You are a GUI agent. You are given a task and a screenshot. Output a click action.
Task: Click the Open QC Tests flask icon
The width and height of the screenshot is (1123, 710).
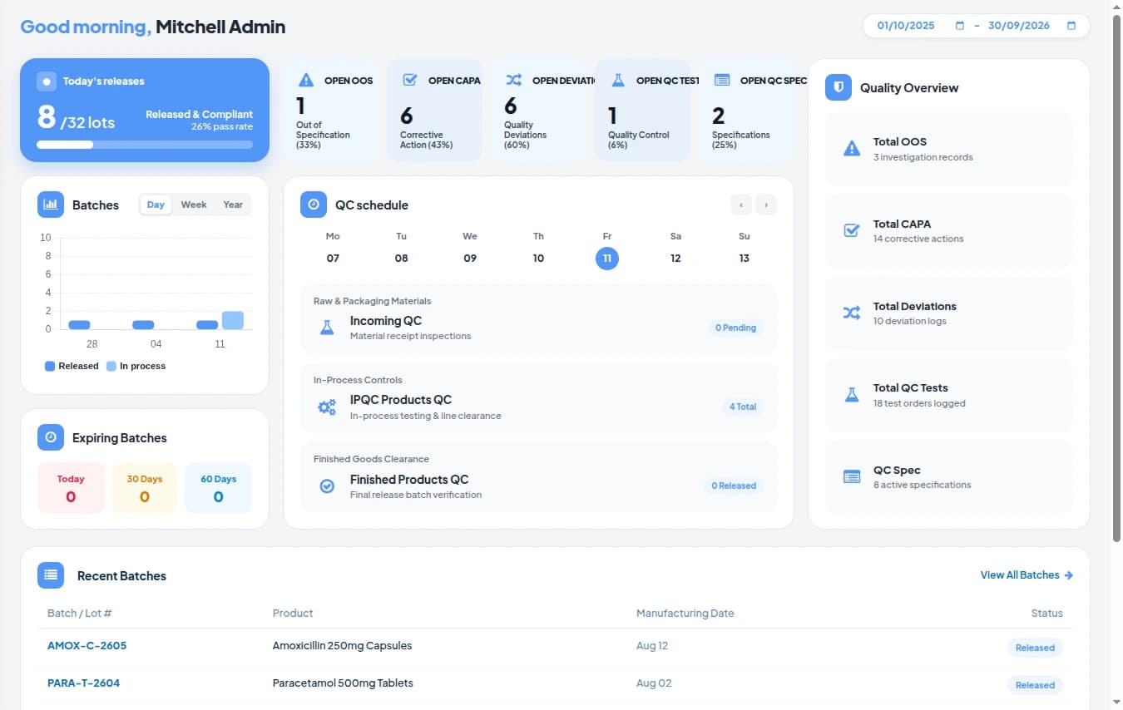tap(618, 81)
